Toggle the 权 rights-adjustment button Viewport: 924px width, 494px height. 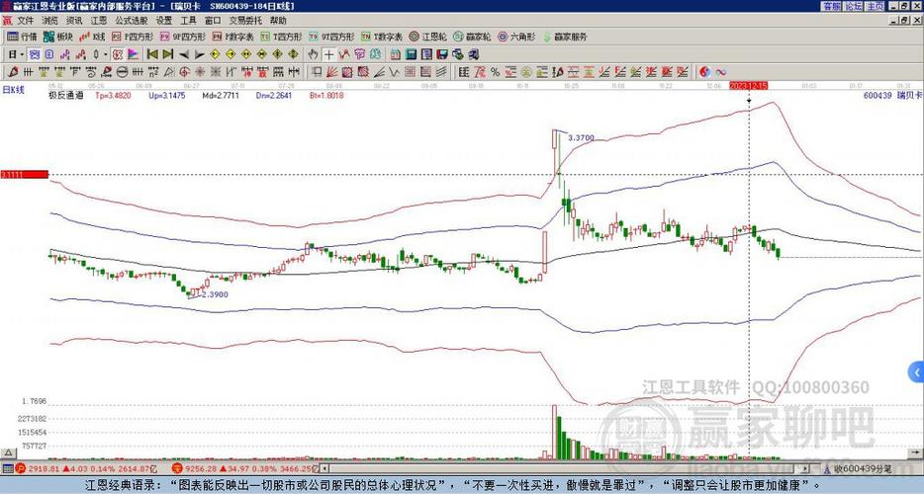118,54
